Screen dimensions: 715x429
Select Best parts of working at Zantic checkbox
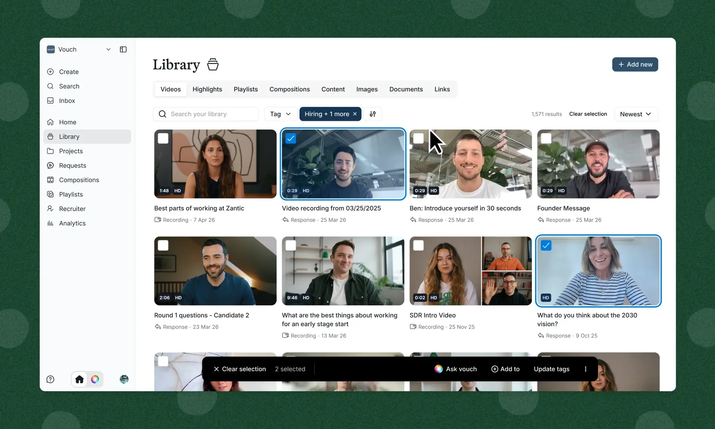[x=163, y=138]
